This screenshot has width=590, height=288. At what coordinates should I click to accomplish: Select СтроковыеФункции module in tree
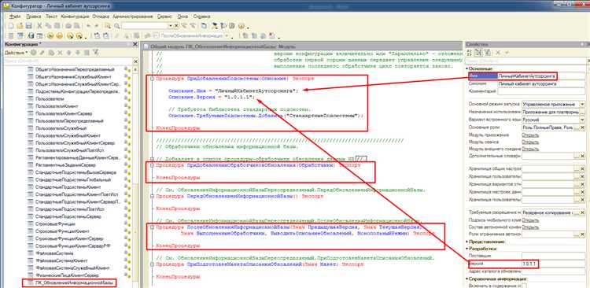55,224
